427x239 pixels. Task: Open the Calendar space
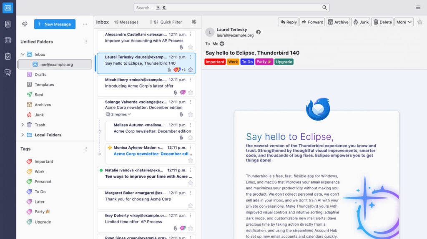(x=8, y=40)
